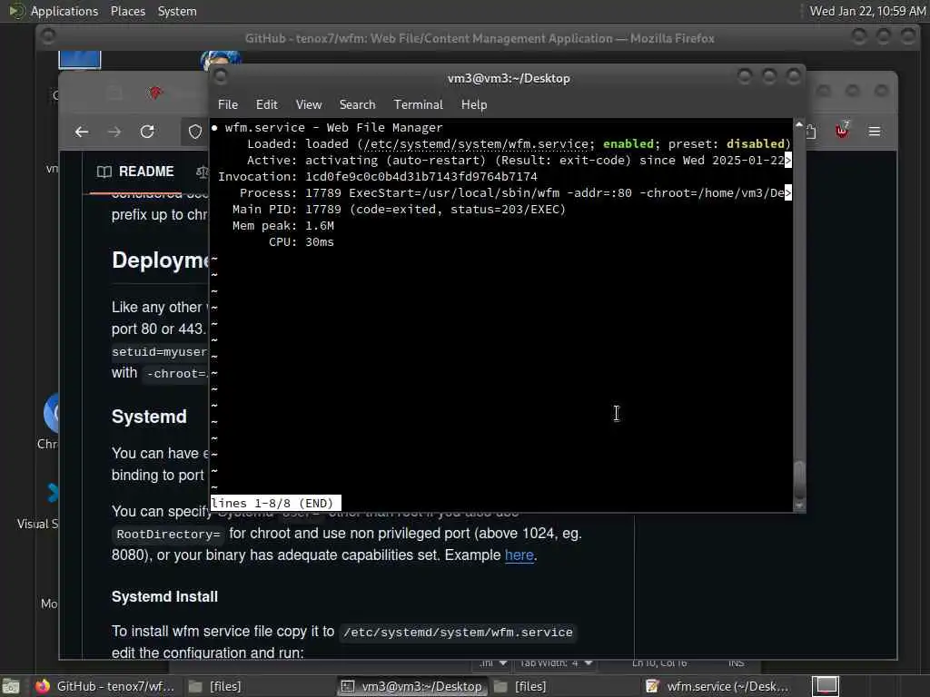Click the terminal scrollbar up arrow

[x=799, y=124]
